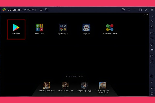This screenshot has height=103, width=155.
Task: Open the keyboard game controls icon
Action: [152, 33]
